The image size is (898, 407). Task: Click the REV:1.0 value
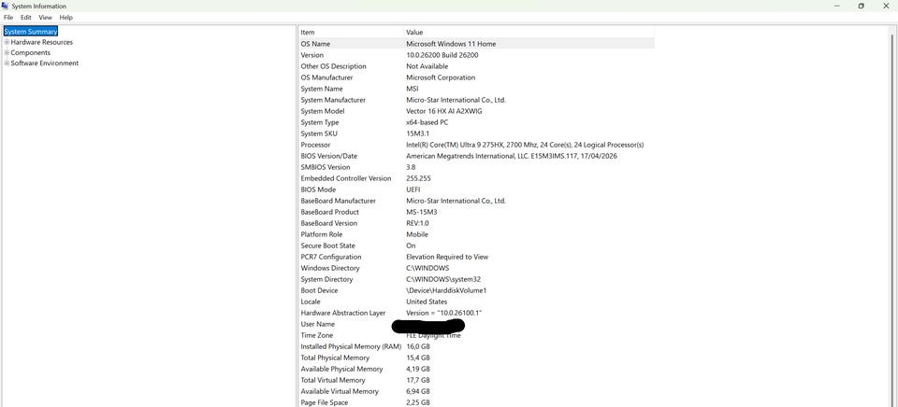click(419, 223)
